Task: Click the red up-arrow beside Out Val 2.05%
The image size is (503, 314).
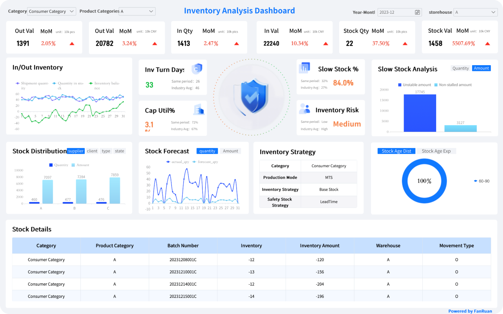Action: pyautogui.click(x=72, y=44)
